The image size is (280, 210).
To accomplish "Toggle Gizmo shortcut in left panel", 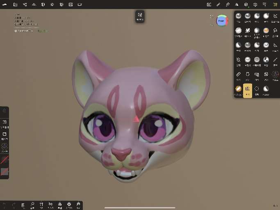I will [5, 148].
